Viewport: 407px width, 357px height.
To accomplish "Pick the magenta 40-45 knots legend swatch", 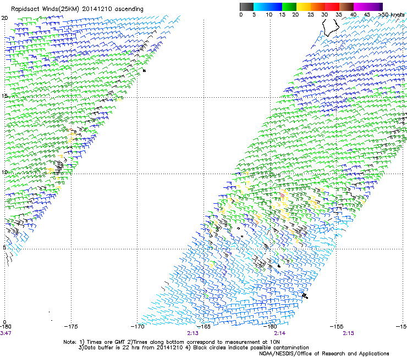I will [361, 7].
